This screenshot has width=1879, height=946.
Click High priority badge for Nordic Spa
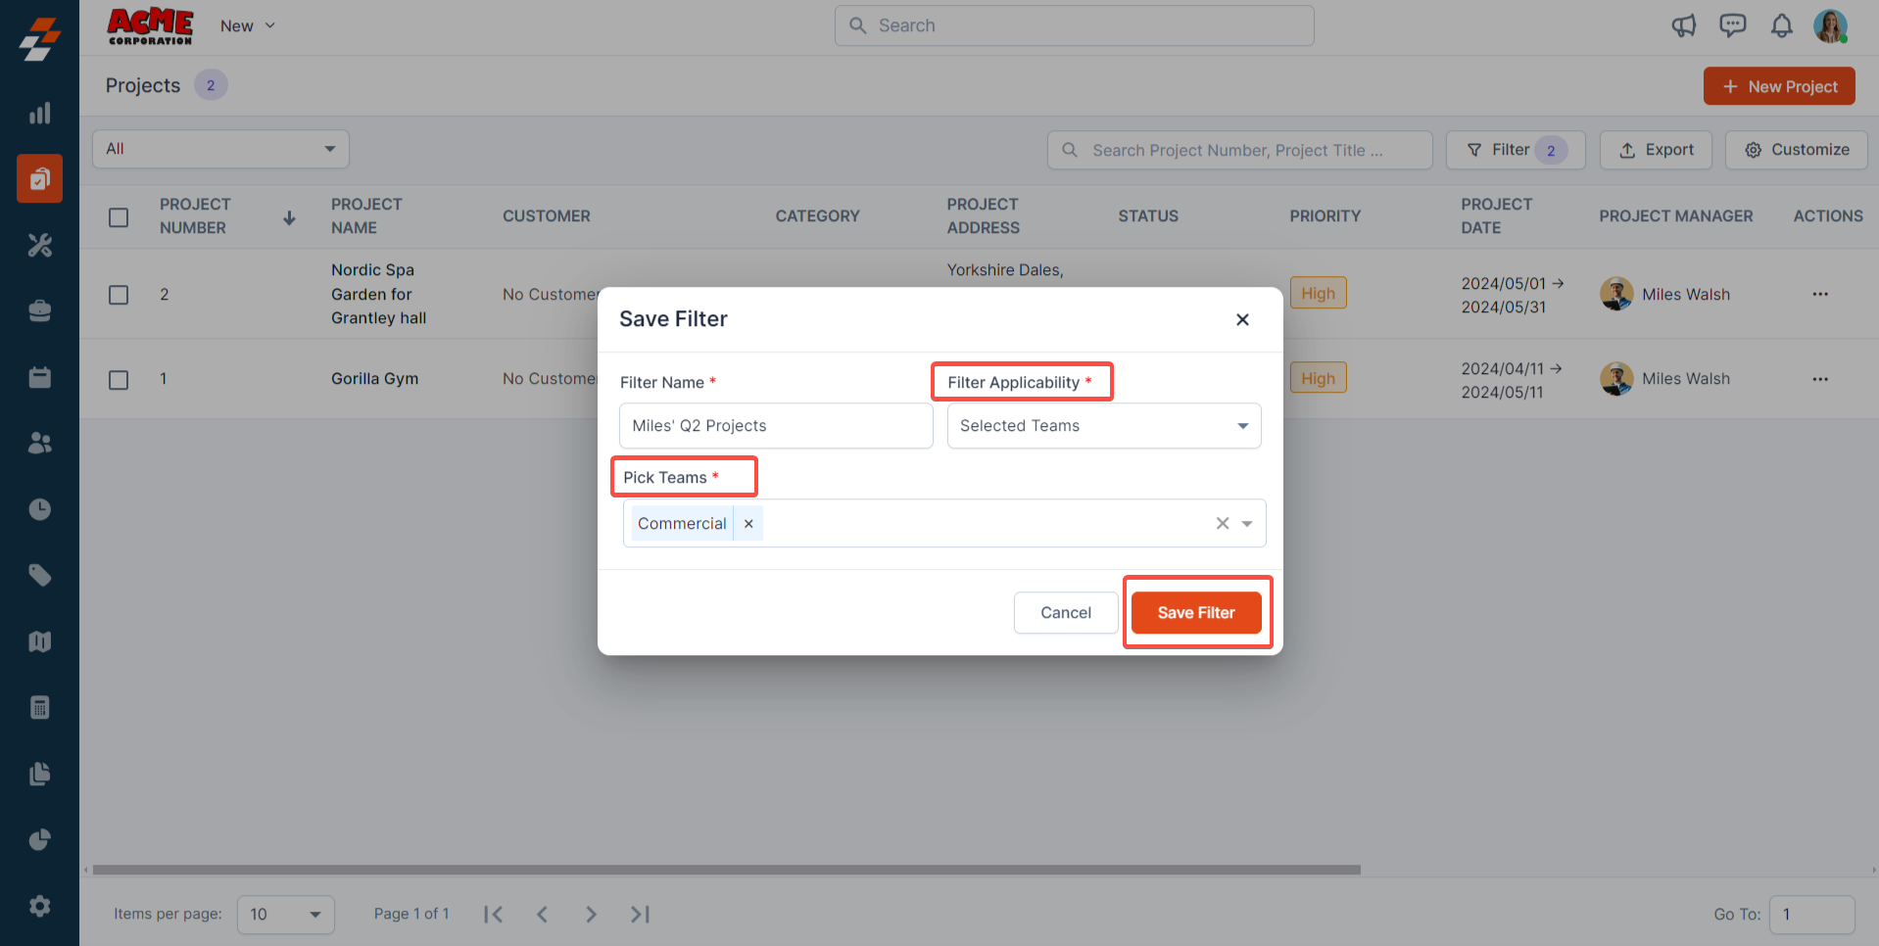(1319, 293)
